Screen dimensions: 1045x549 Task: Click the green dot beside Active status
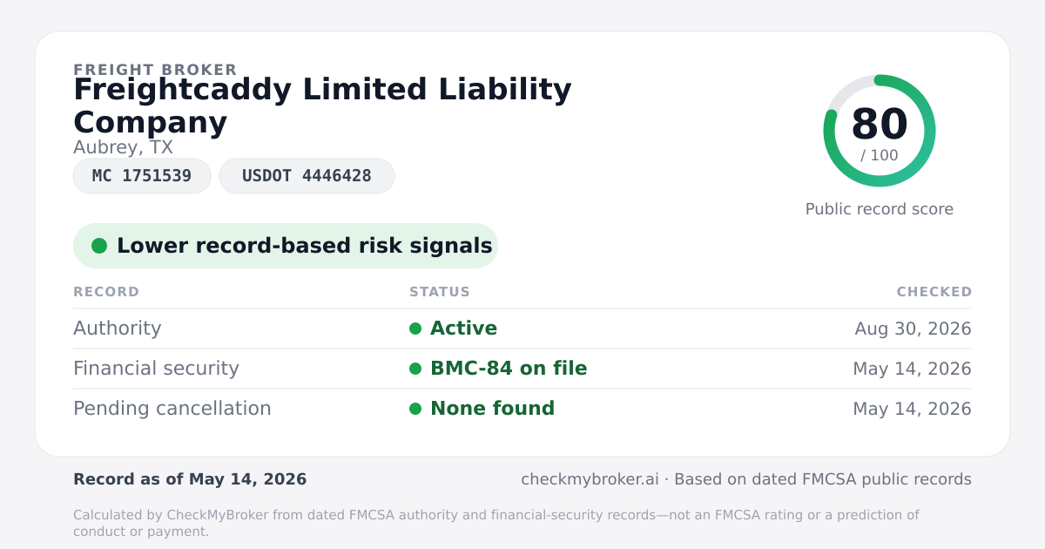pyautogui.click(x=415, y=329)
